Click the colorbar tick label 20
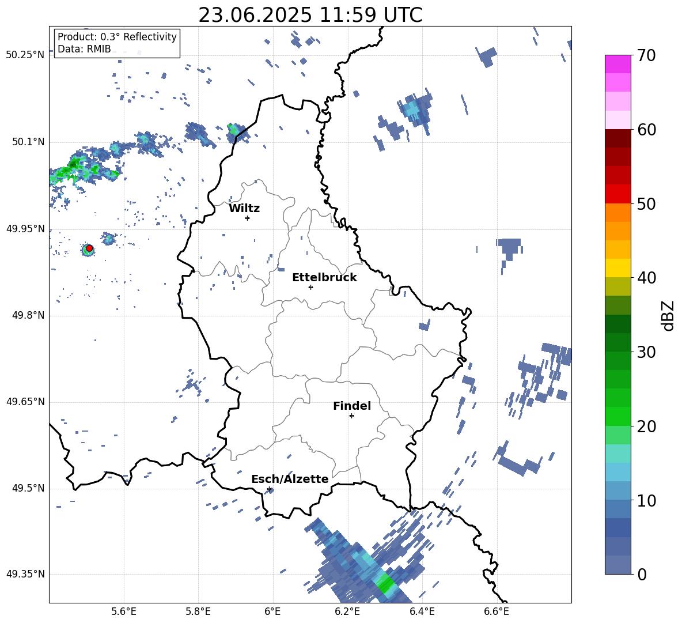 point(646,426)
